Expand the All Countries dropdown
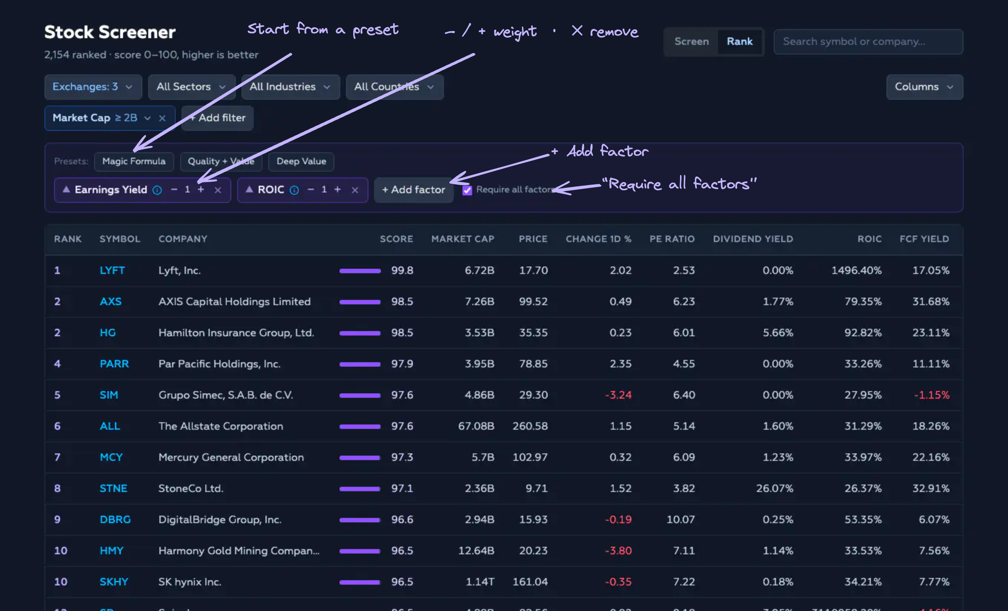Viewport: 1008px width, 611px height. (395, 87)
